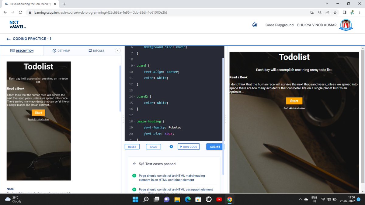Open editor settings gear icon
The height and width of the screenshot is (205, 365).
(x=171, y=147)
